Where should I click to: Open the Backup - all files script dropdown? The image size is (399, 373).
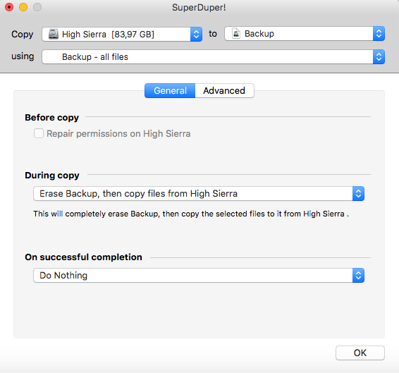213,57
